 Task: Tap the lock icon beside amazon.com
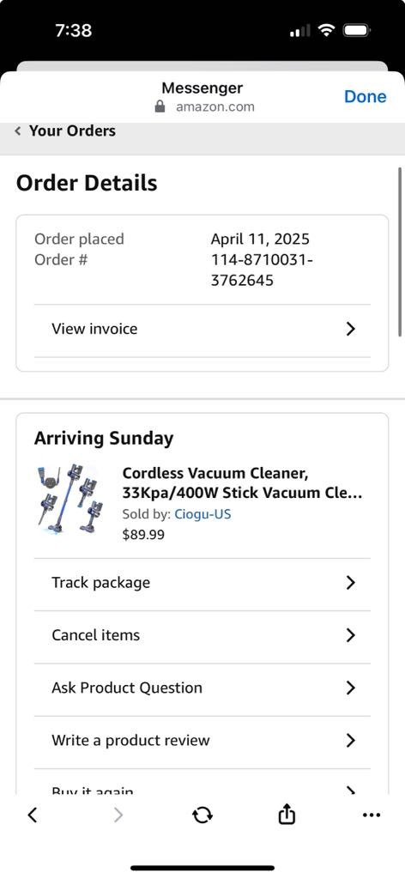point(160,106)
